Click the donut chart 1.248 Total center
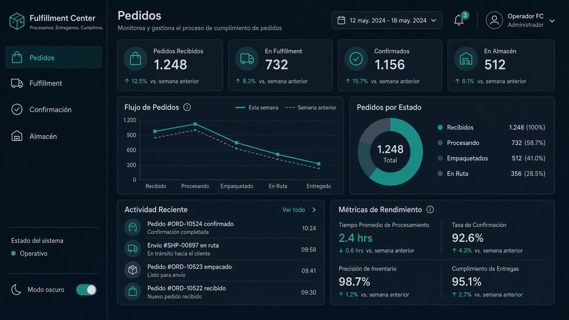The width and height of the screenshot is (569, 320). (390, 152)
